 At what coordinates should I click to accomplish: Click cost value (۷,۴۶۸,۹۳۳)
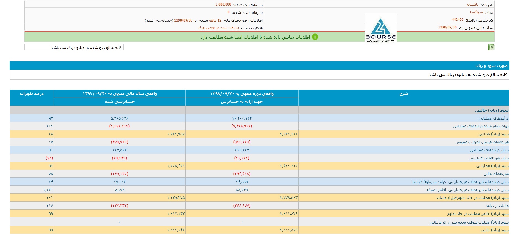[242, 126]
